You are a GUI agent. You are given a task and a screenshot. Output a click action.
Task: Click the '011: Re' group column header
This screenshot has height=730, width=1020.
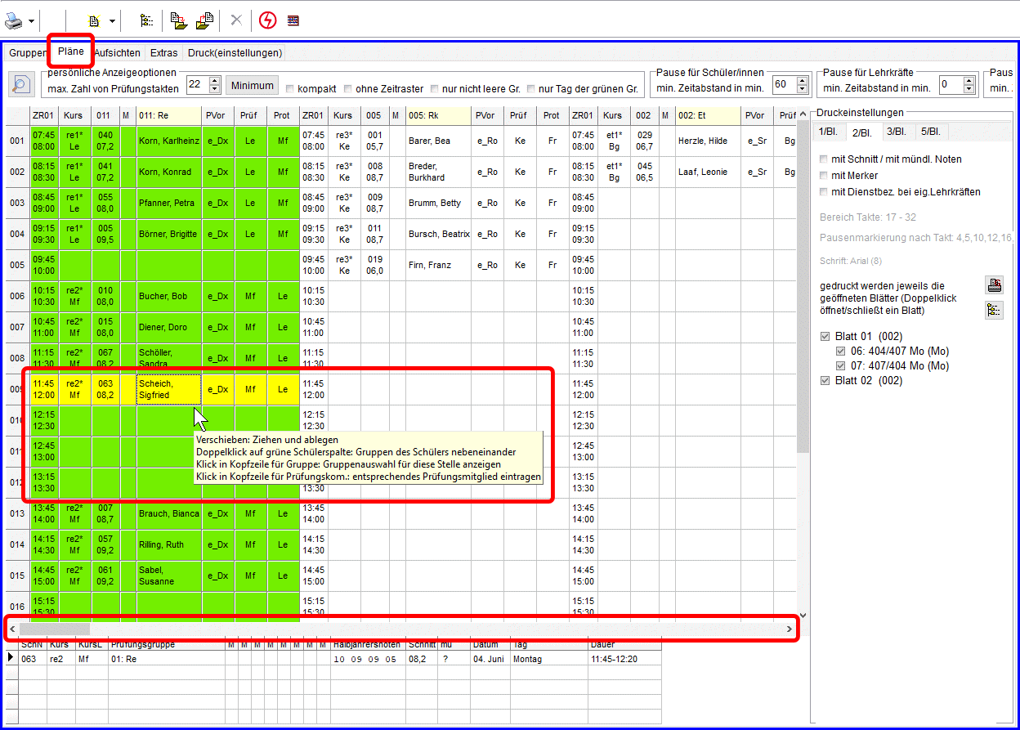tap(168, 116)
